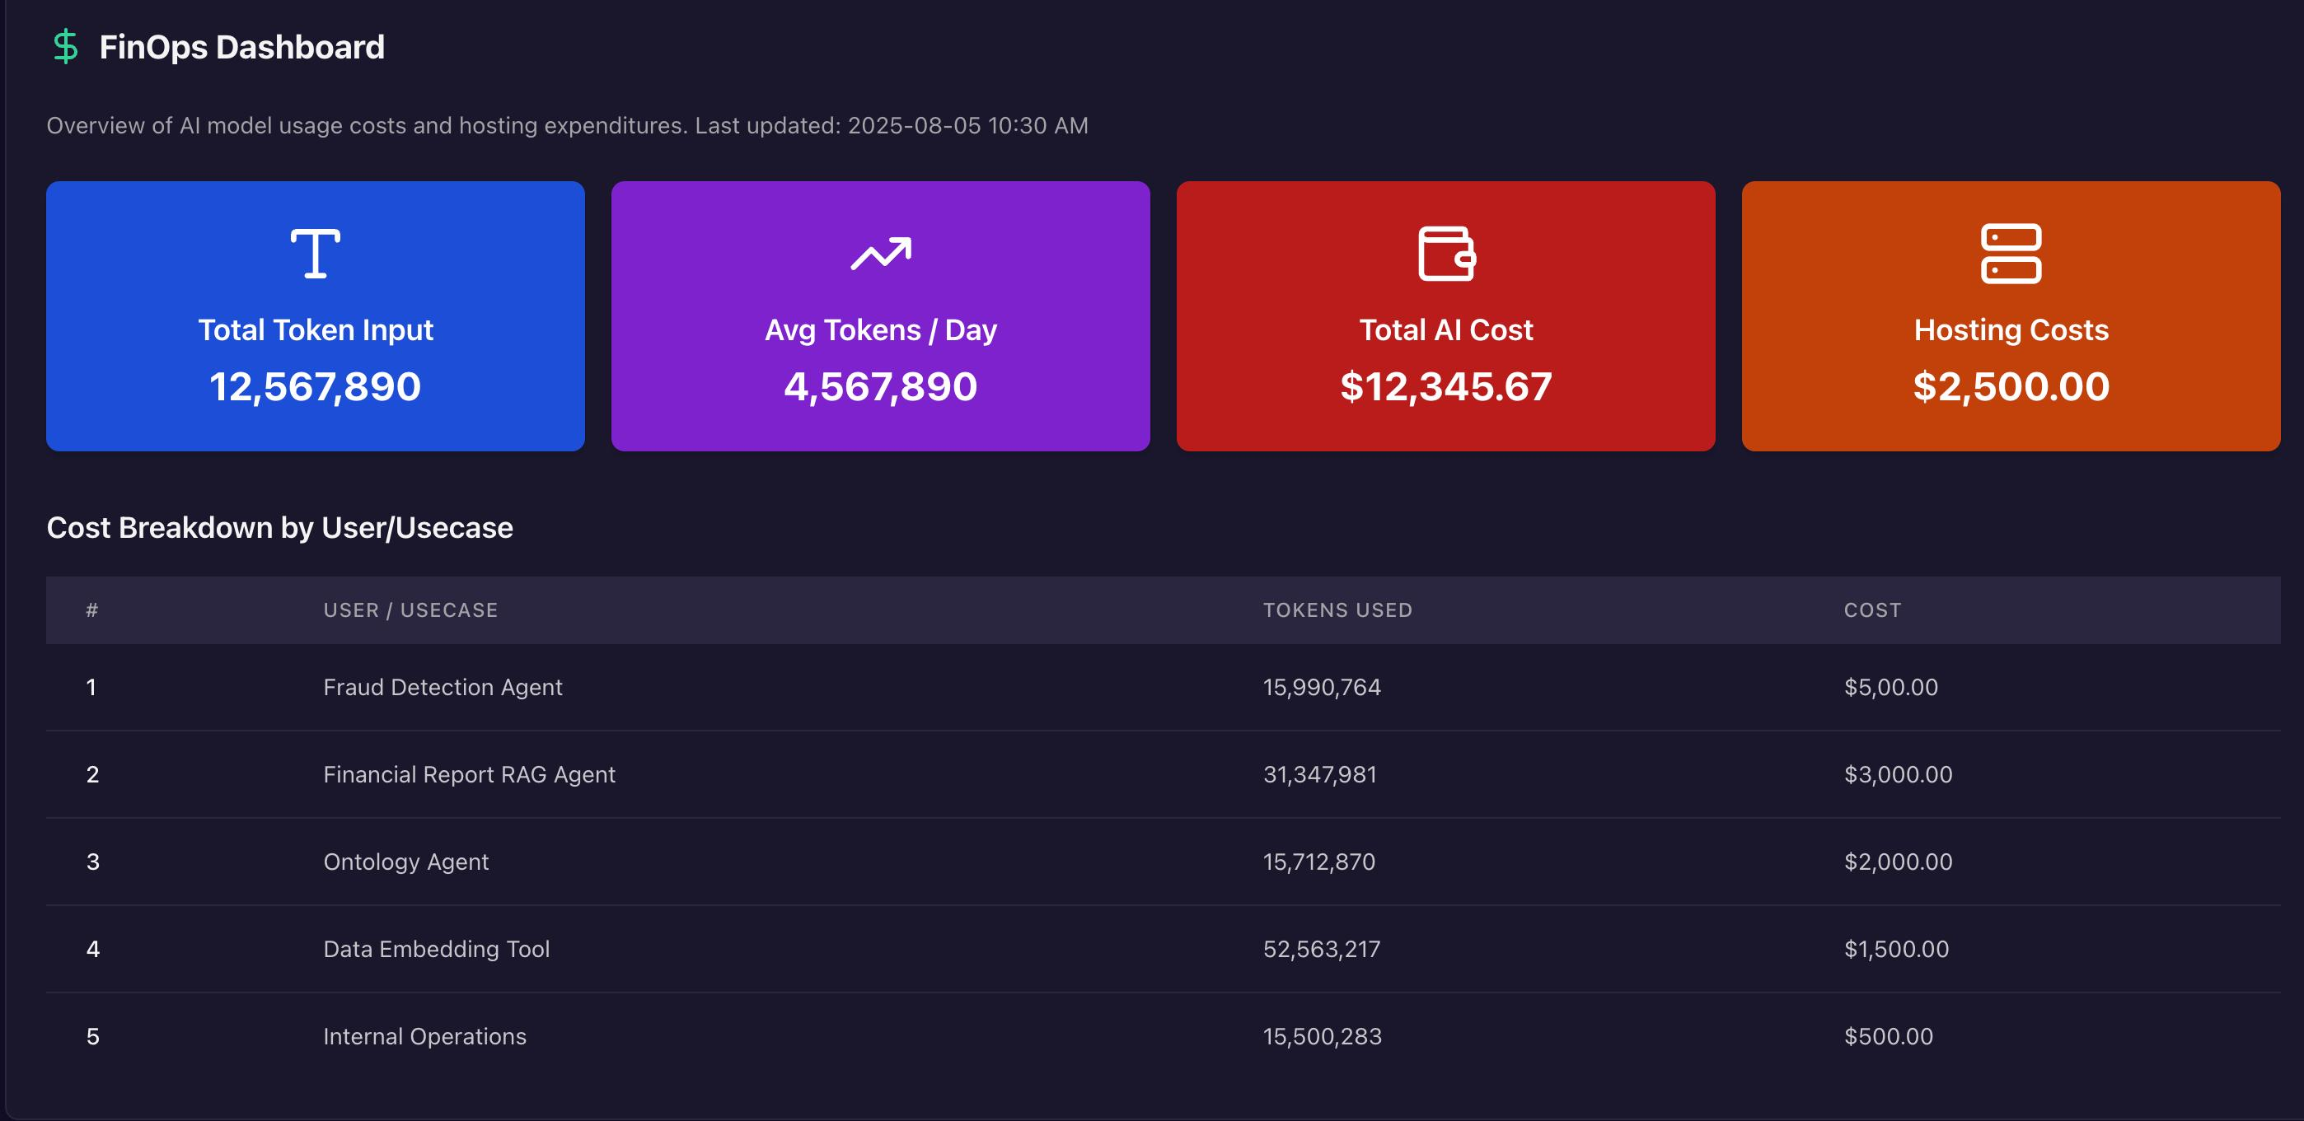Click tokens value 15,712,870

point(1318,862)
